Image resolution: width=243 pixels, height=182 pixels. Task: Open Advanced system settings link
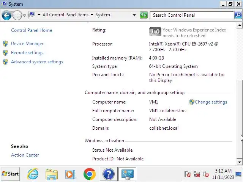tap(37, 62)
